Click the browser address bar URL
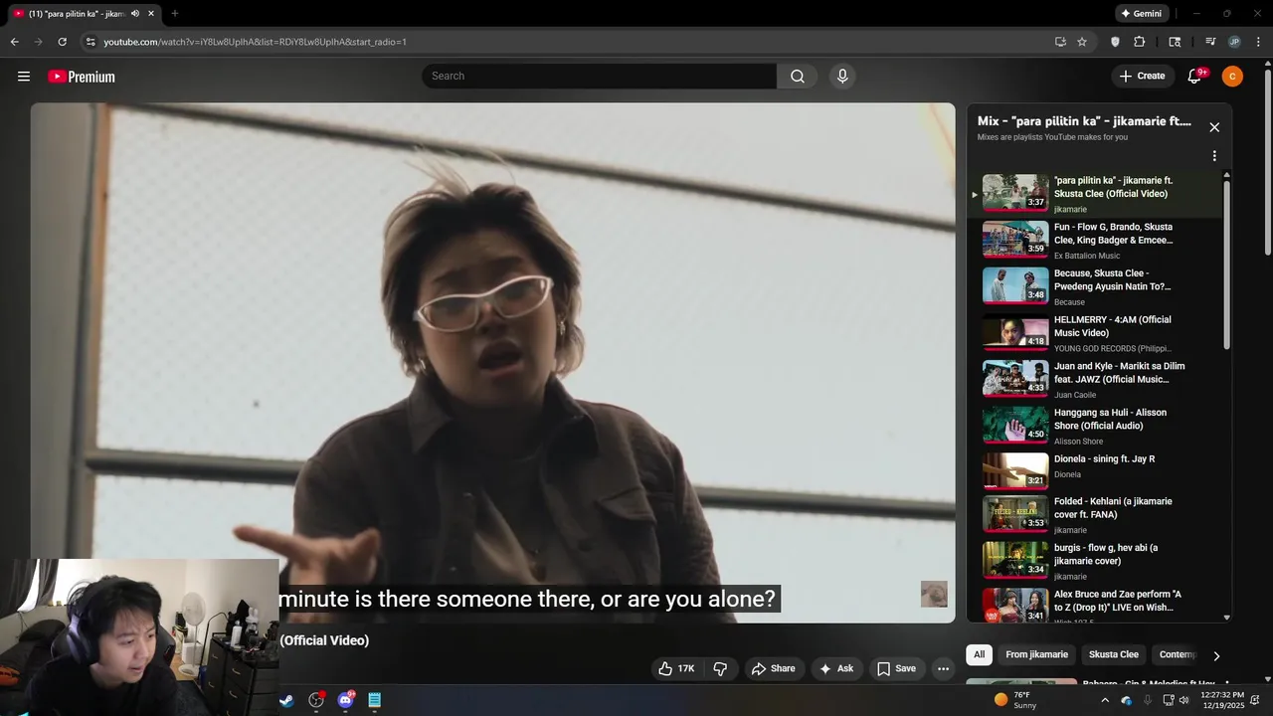The width and height of the screenshot is (1273, 716). (256, 42)
